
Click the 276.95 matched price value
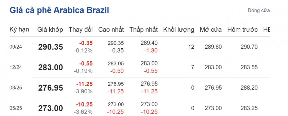click(51, 88)
